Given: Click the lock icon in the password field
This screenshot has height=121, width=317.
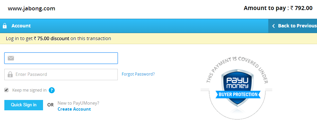Looking at the screenshot, I should [x=10, y=75].
